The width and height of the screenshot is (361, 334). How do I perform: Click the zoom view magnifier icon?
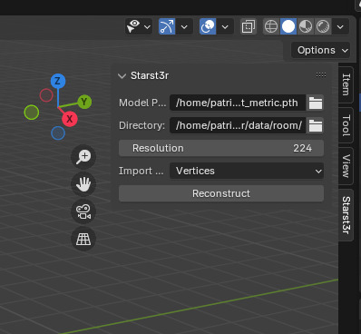click(83, 157)
